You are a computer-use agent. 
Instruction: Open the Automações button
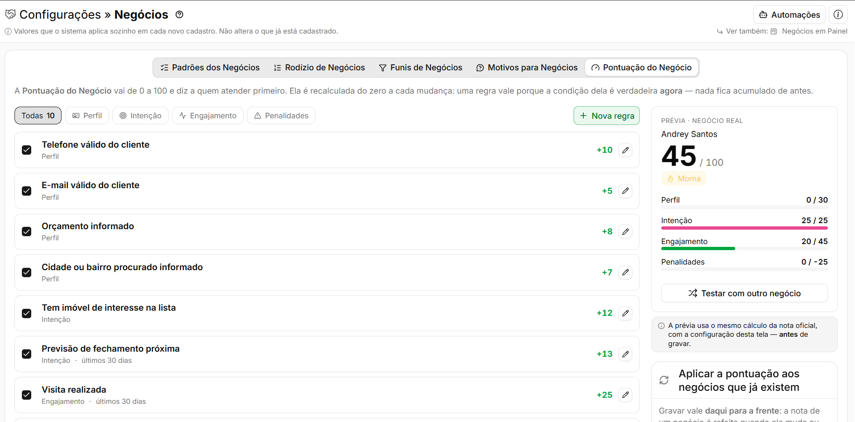(x=789, y=14)
